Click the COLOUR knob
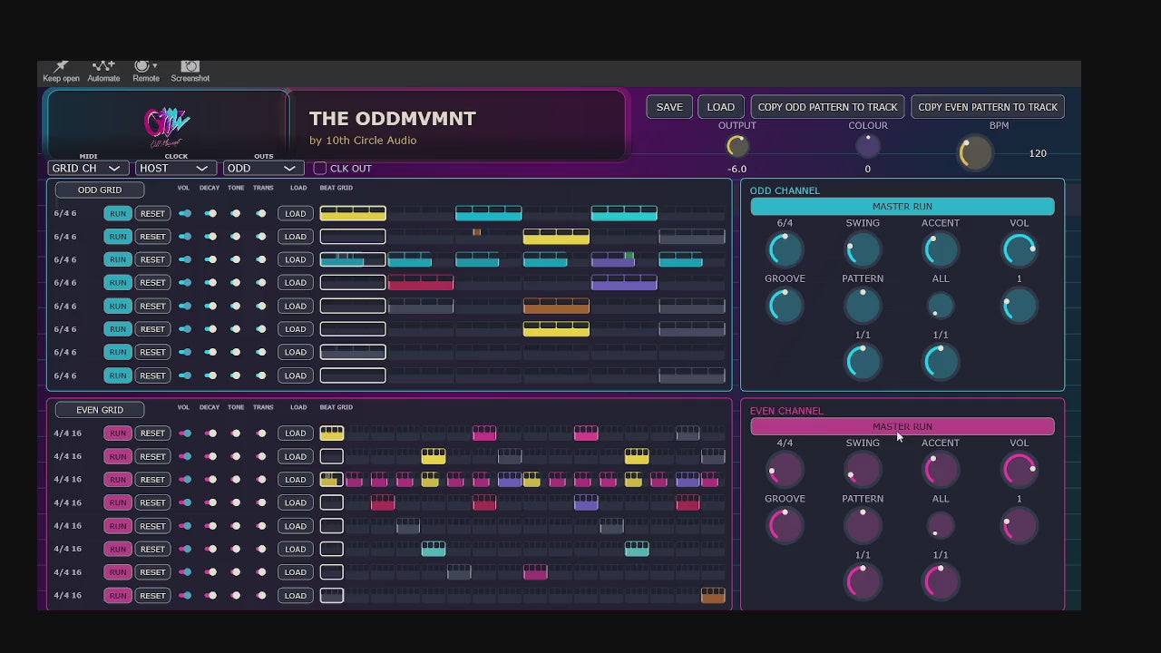Screen dimensions: 1161x653 coord(868,146)
